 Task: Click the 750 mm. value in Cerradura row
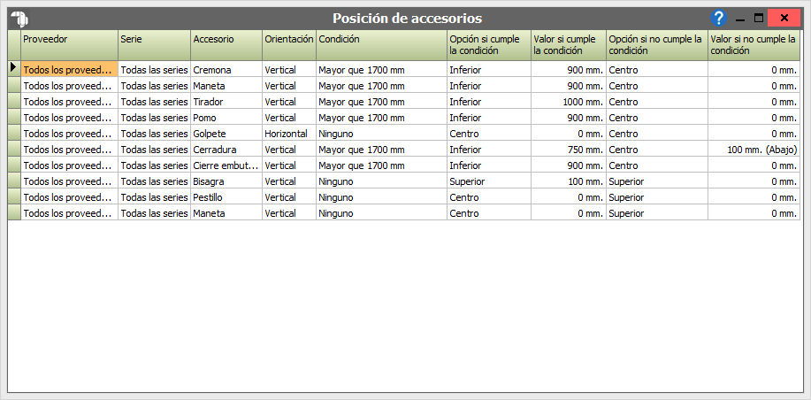pyautogui.click(x=569, y=150)
